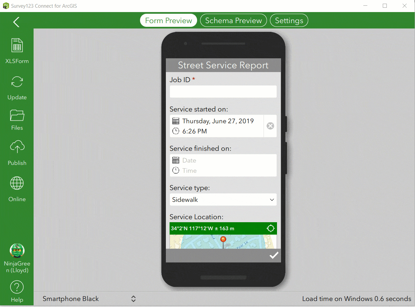This screenshot has width=415, height=307.
Task: Click the Update refresh icon
Action: pyautogui.click(x=17, y=82)
